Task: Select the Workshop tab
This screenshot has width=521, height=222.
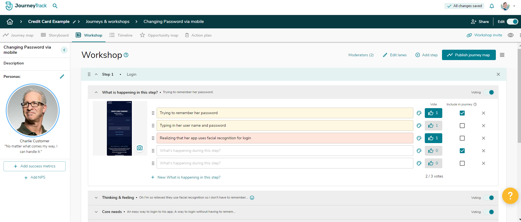Action: click(89, 35)
